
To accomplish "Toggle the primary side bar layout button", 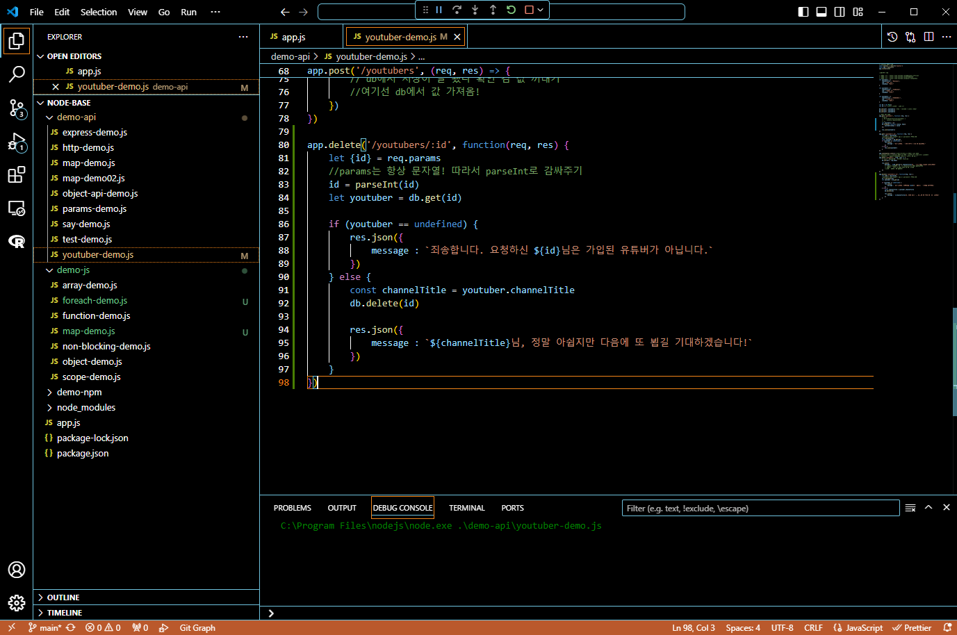I will [x=803, y=12].
